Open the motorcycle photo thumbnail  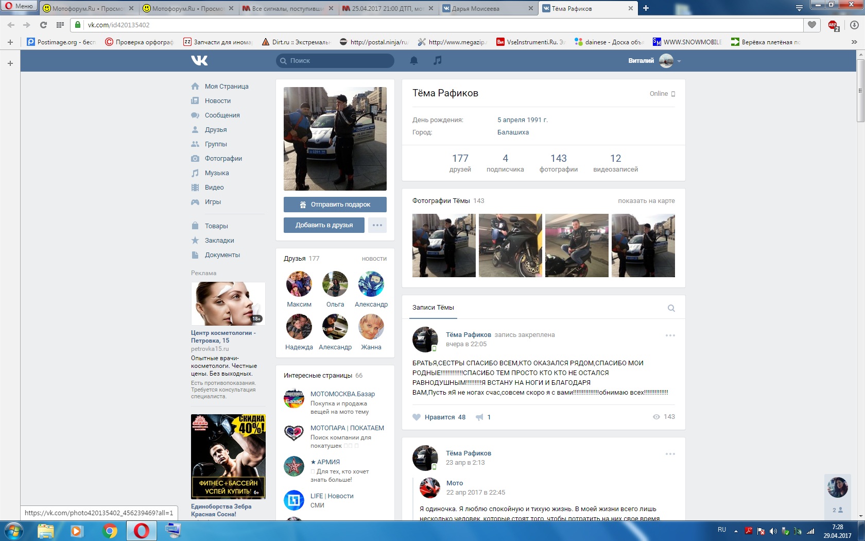[x=510, y=246]
